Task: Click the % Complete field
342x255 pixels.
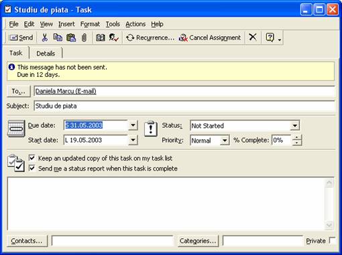Action: [282, 141]
